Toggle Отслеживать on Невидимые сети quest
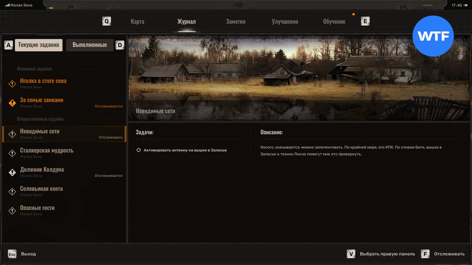Viewport: 472px width, 265px height. [110, 138]
